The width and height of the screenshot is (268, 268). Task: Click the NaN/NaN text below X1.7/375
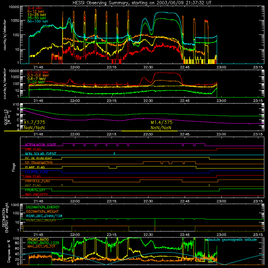pos(34,128)
